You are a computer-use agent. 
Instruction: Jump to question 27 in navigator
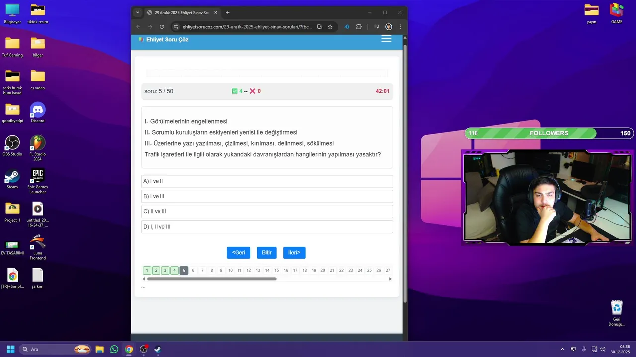[388, 270]
